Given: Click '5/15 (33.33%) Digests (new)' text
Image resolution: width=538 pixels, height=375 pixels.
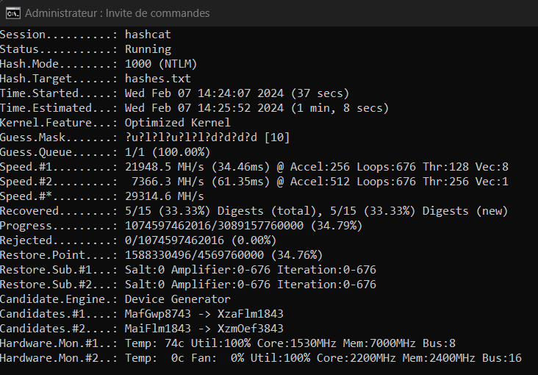Looking at the screenshot, I should click(x=419, y=211).
